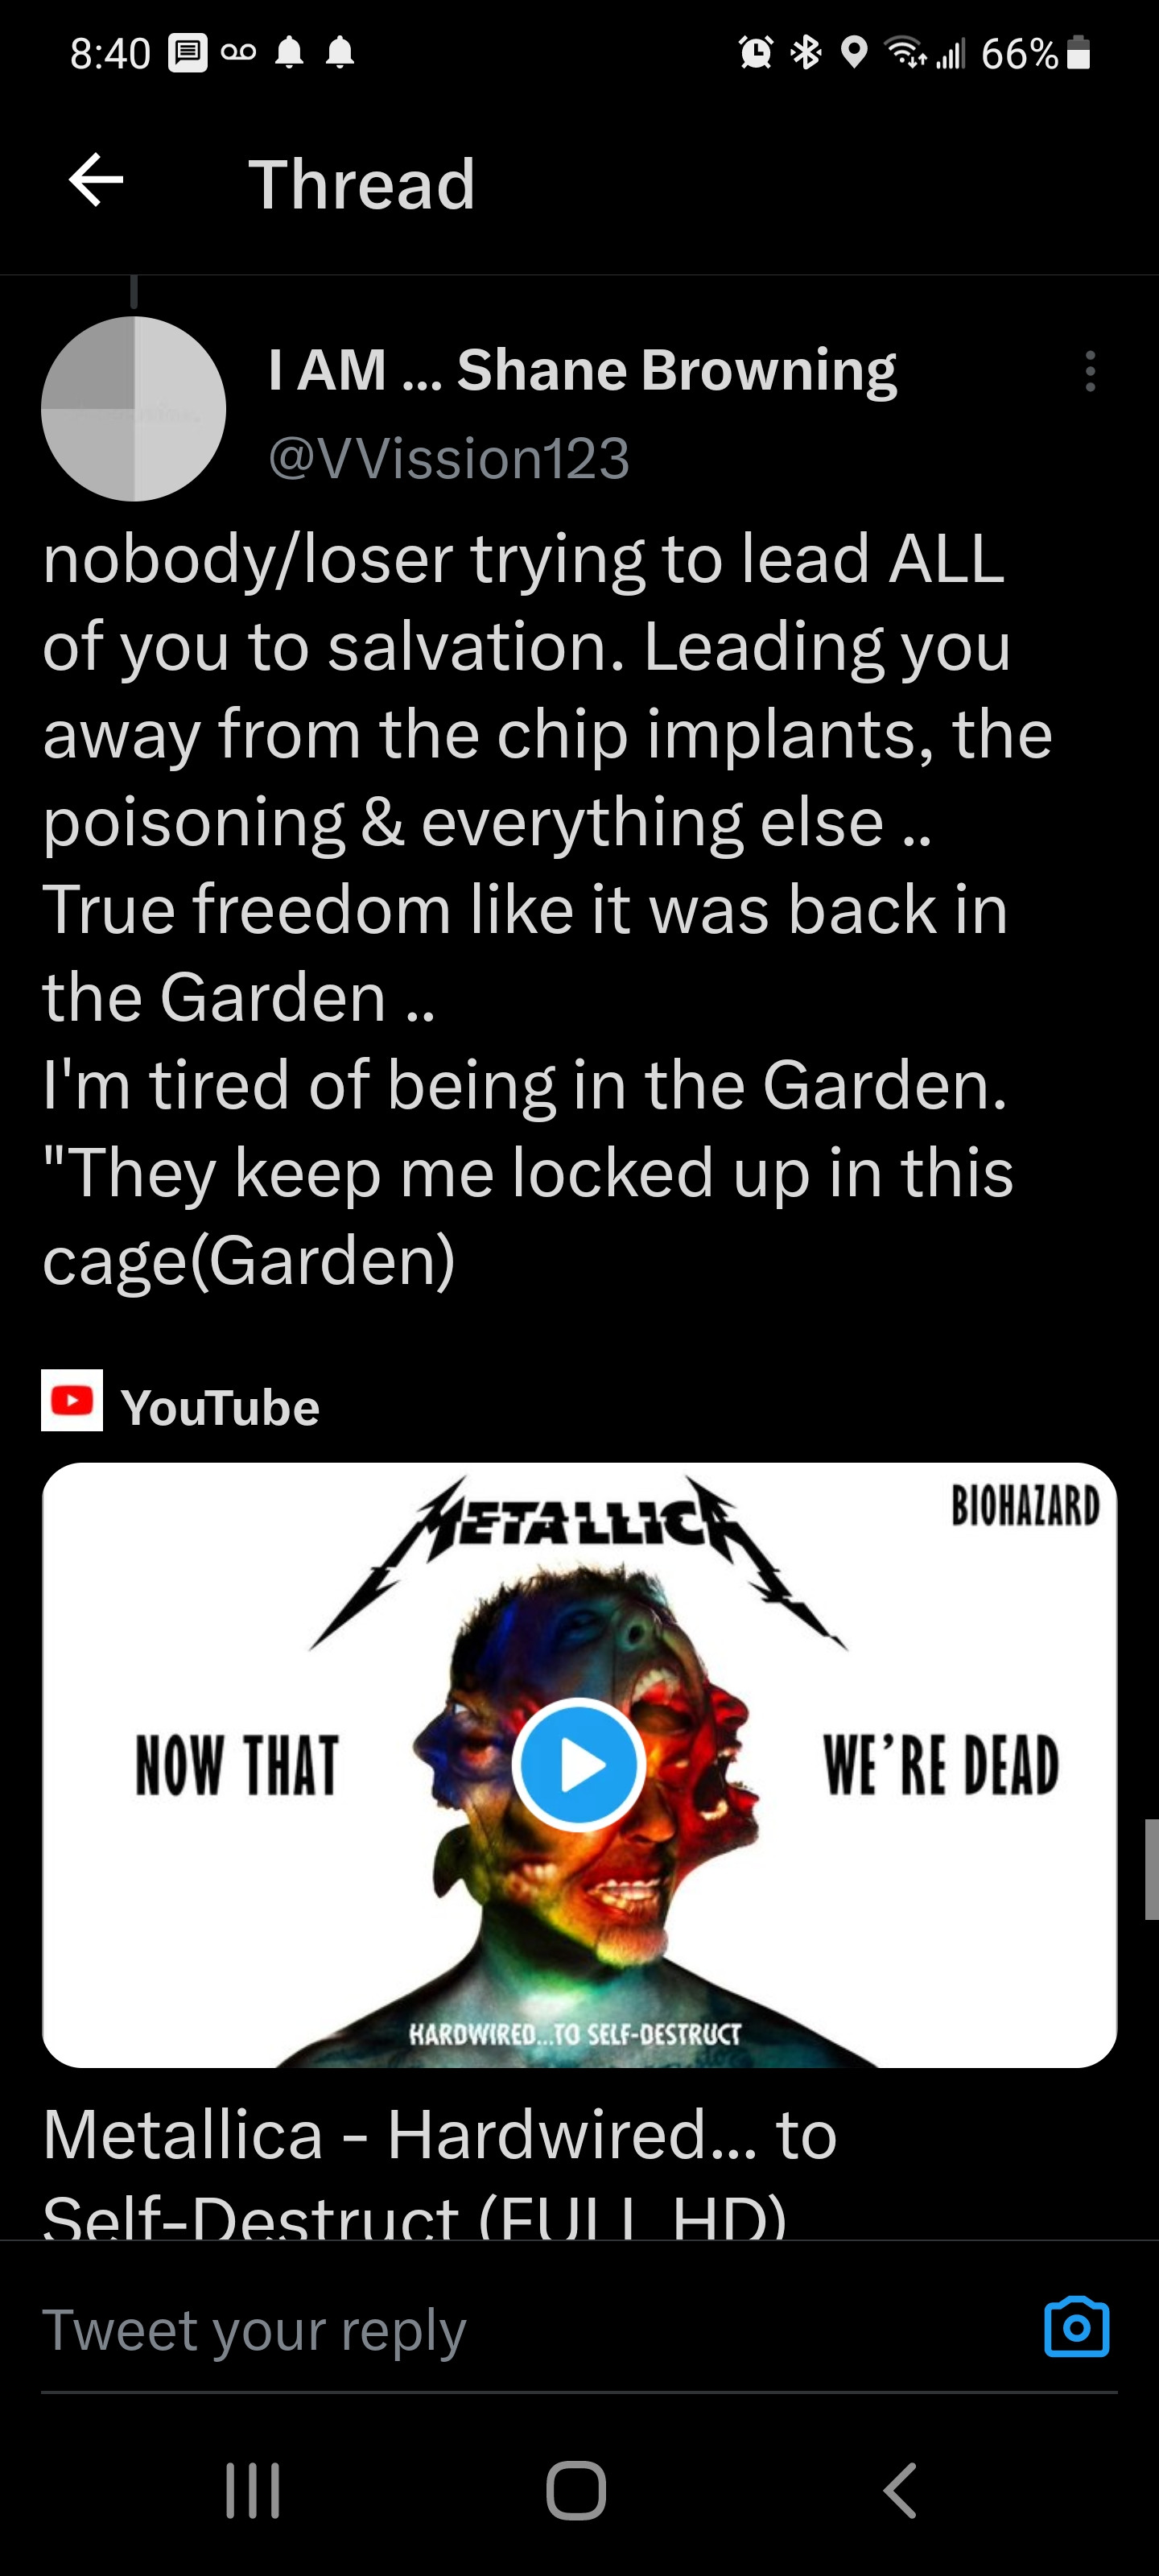This screenshot has width=1159, height=2576.
Task: Open the Metallica album art thumbnail
Action: (579, 1765)
